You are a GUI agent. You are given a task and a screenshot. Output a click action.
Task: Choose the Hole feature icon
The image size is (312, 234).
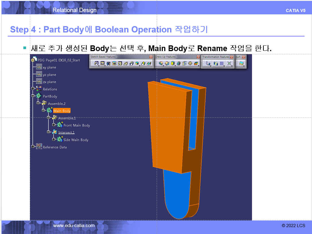click(x=120, y=63)
